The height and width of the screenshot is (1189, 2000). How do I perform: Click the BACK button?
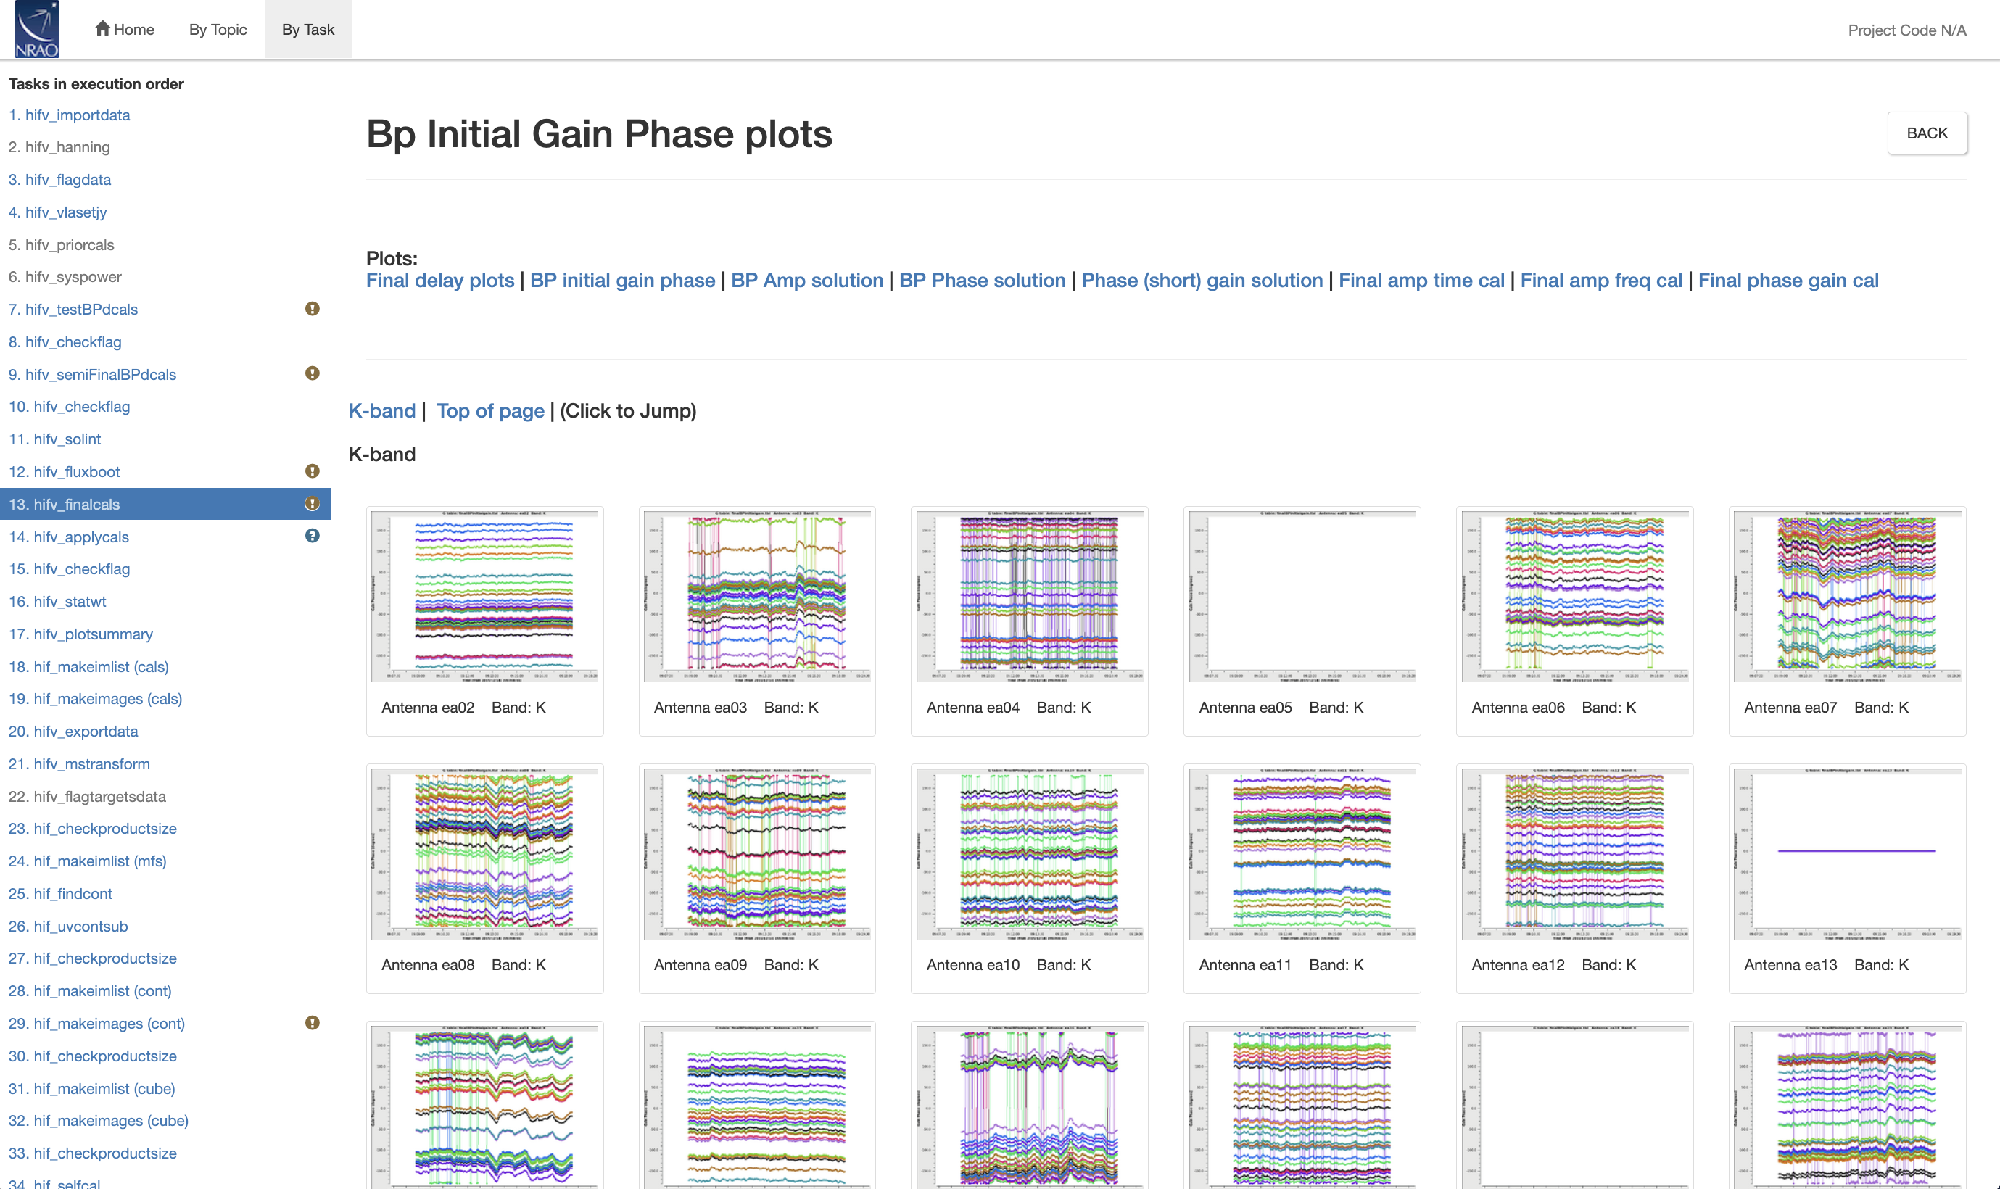1927,133
